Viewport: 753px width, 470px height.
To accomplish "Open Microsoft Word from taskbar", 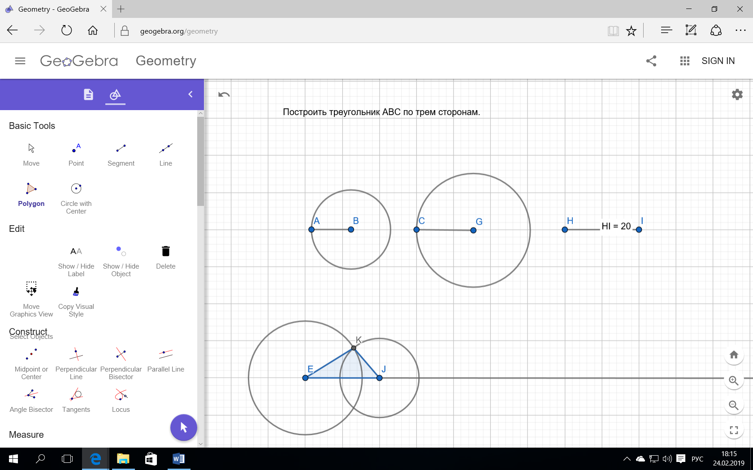I will [178, 459].
